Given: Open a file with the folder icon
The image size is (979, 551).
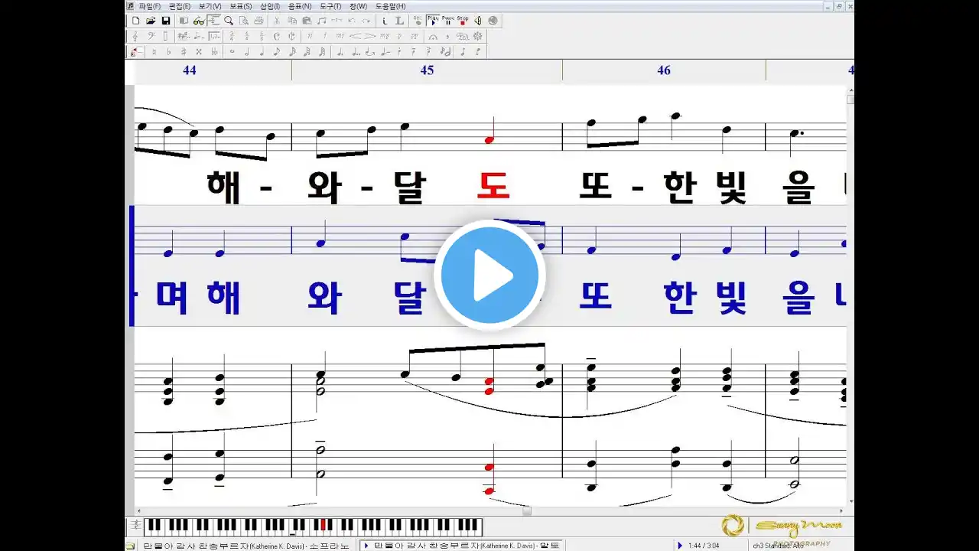Looking at the screenshot, I should point(151,21).
